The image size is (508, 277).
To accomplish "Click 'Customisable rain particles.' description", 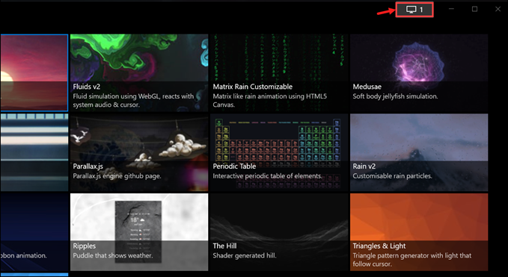I will pos(392,176).
